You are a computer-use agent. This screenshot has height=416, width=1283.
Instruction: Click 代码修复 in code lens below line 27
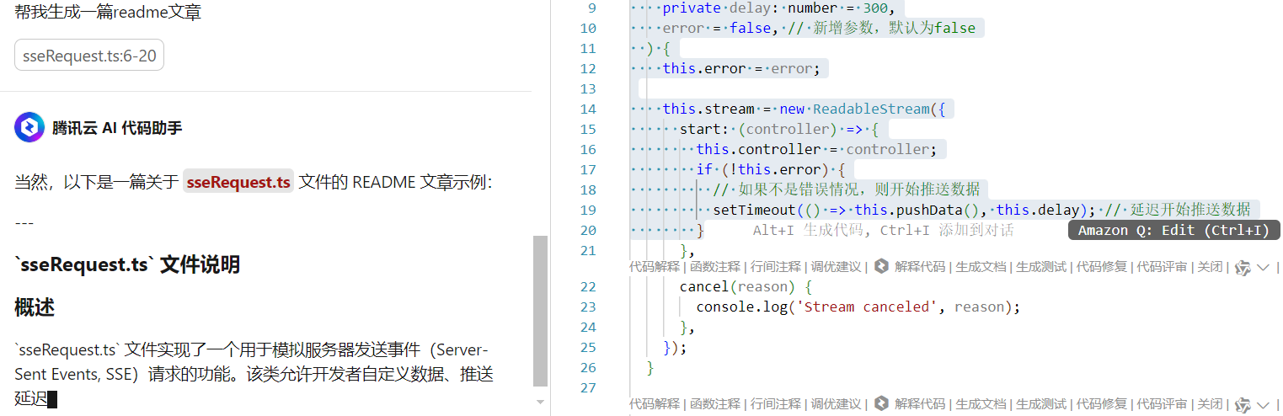coord(1102,404)
